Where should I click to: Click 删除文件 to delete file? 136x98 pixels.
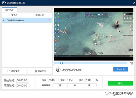coord(40,71)
